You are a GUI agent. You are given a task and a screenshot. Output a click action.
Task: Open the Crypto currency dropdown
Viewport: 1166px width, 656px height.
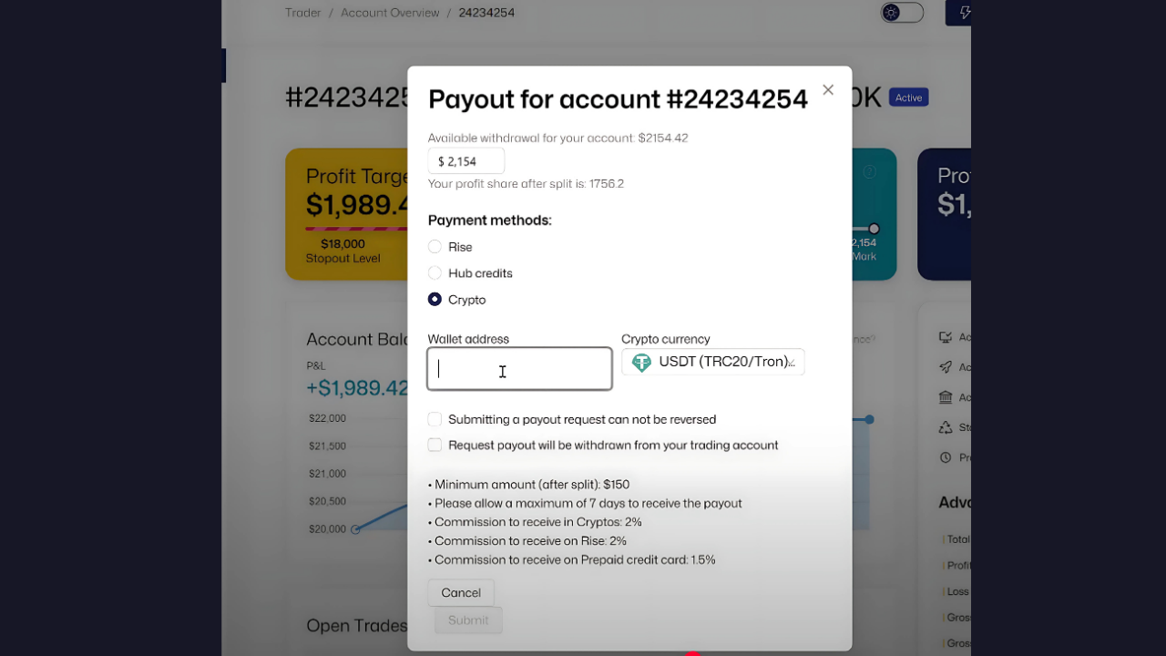pyautogui.click(x=713, y=362)
